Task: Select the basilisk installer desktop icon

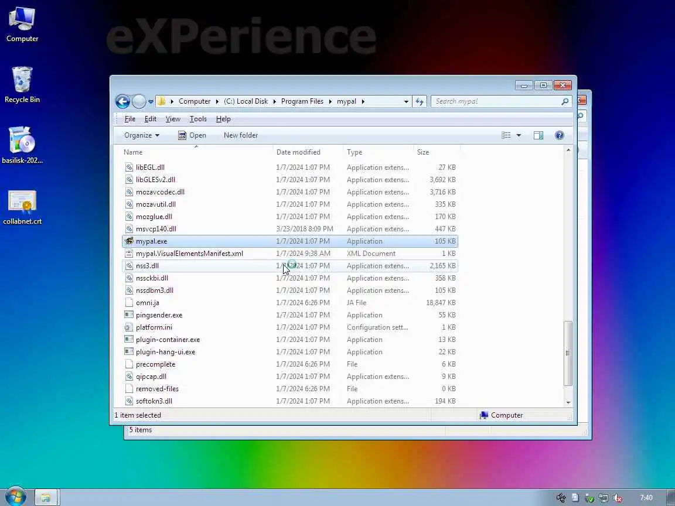Action: (x=22, y=145)
